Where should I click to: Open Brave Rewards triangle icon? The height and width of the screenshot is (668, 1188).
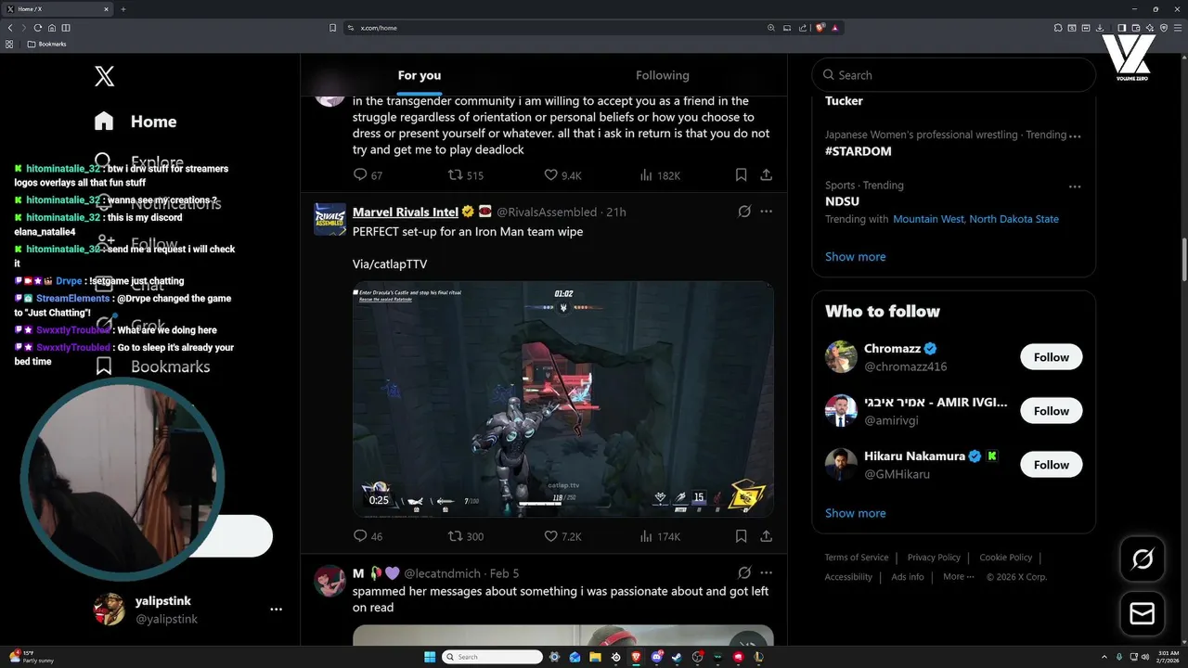pyautogui.click(x=835, y=28)
